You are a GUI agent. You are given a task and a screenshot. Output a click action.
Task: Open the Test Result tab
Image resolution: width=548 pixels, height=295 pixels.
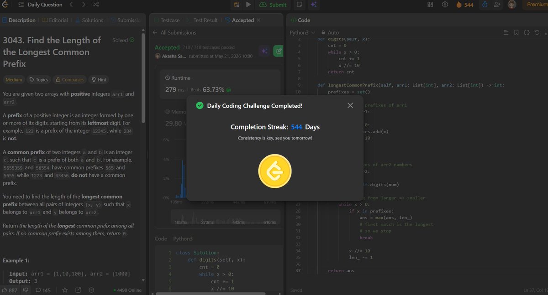click(x=202, y=20)
